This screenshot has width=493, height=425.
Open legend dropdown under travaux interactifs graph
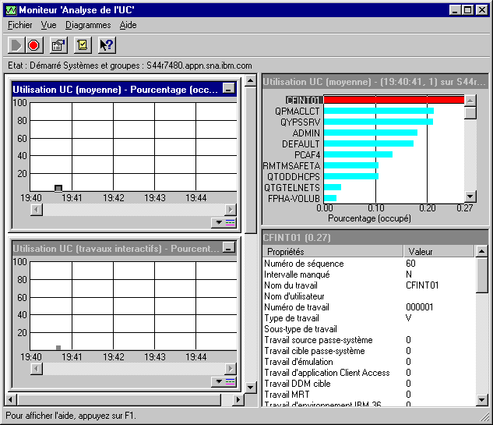pos(224,381)
